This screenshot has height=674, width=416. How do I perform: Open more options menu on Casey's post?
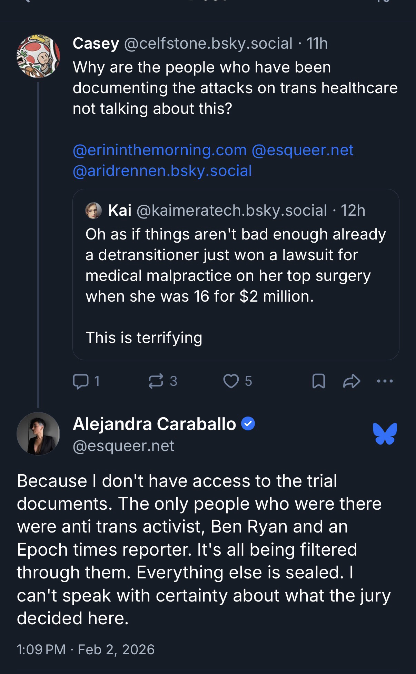click(385, 381)
